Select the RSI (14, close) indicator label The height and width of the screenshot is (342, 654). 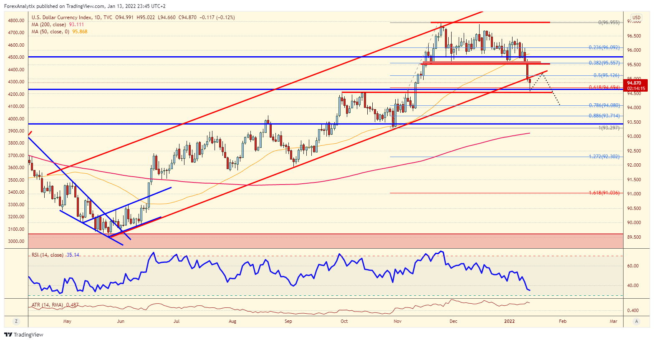(x=48, y=255)
